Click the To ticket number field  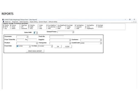(32, 40)
